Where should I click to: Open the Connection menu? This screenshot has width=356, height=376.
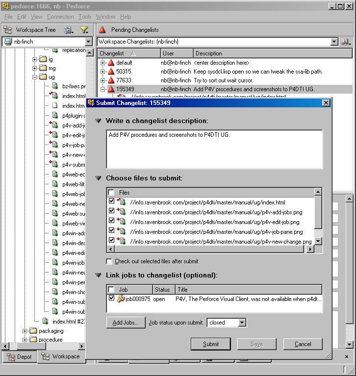(x=60, y=17)
